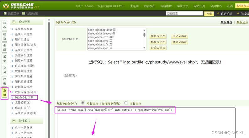Click the DedeCMS logo icon
This screenshot has width=249, height=138.
click(6, 6)
